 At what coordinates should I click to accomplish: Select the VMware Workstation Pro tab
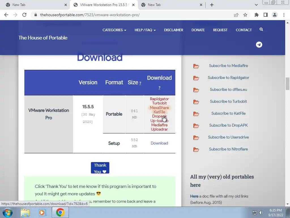coord(104,5)
